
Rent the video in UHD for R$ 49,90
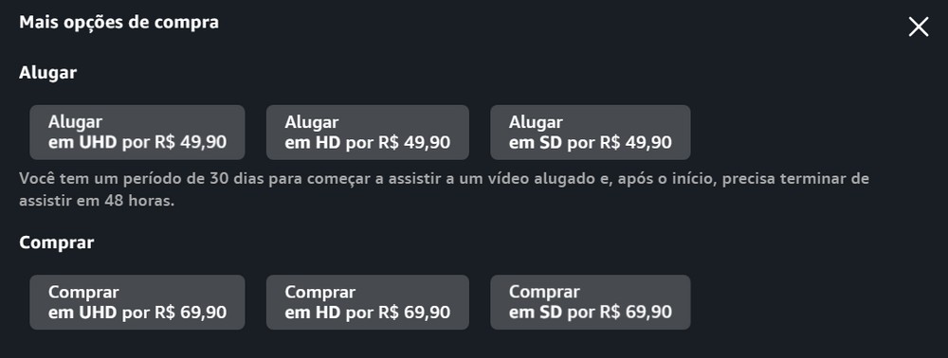coord(137,133)
